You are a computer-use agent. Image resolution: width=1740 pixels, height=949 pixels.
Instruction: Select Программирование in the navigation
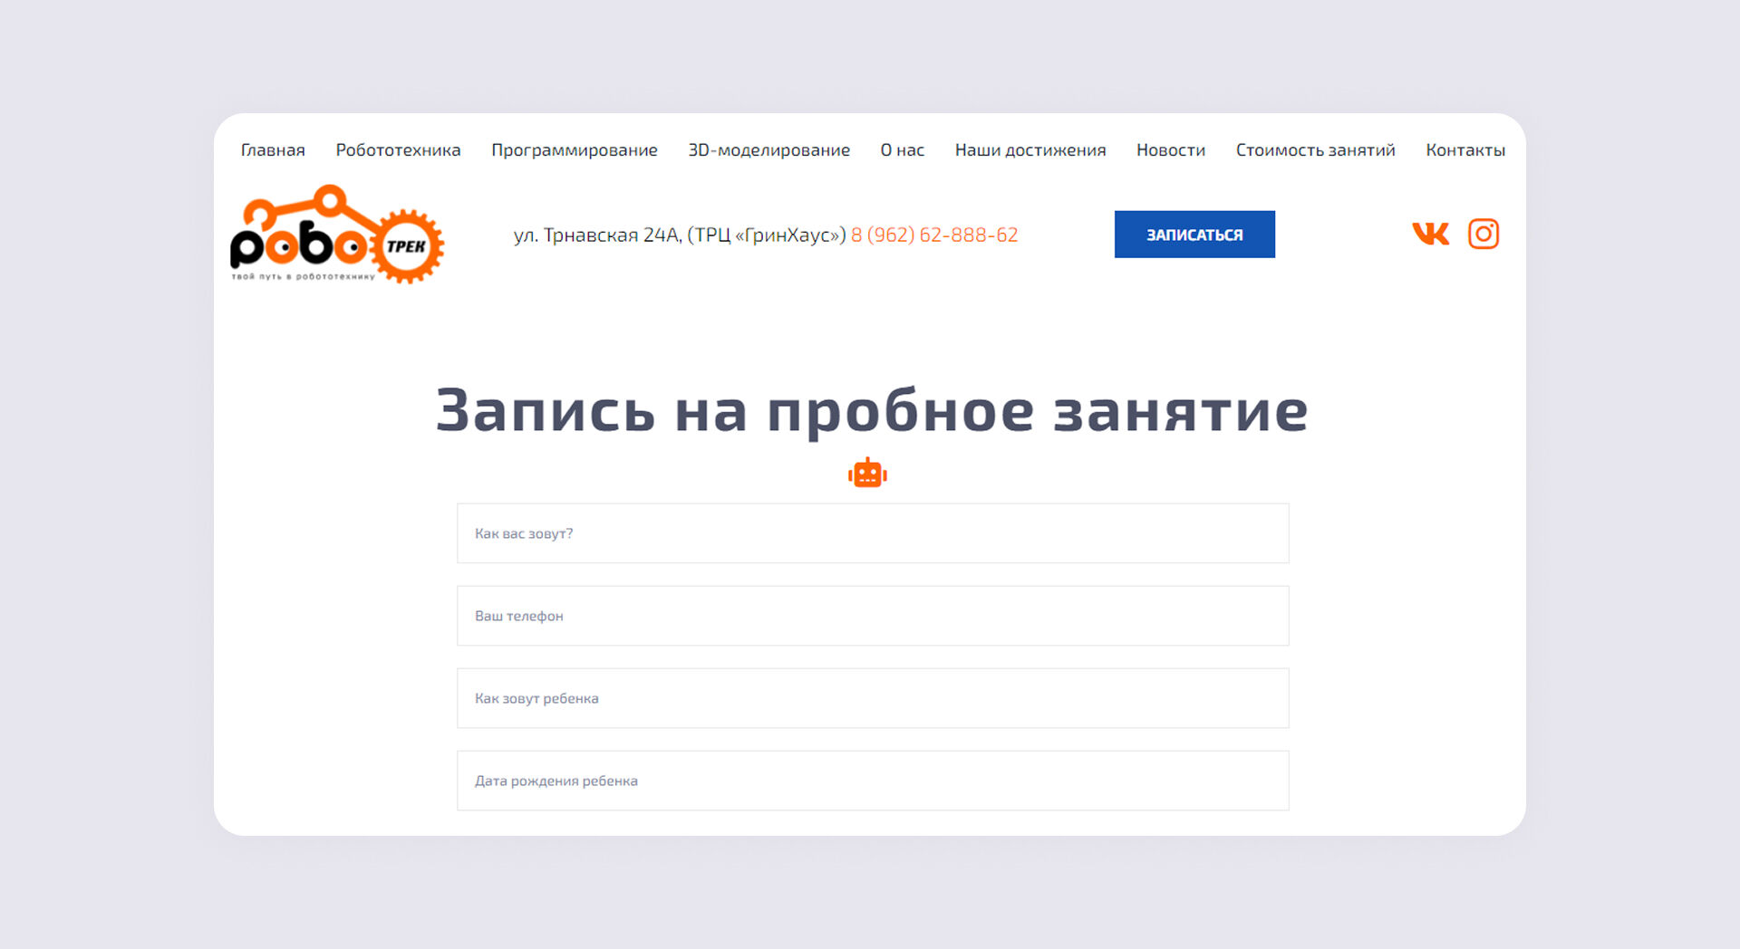(574, 150)
